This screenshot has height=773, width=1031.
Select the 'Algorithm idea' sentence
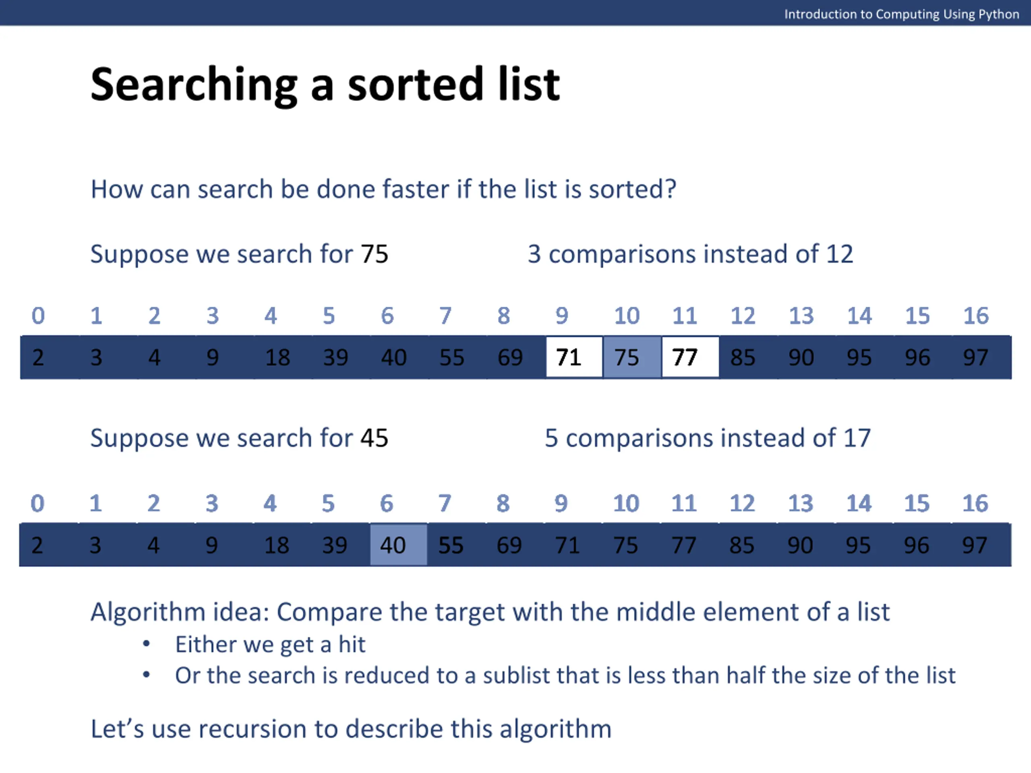pos(489,612)
